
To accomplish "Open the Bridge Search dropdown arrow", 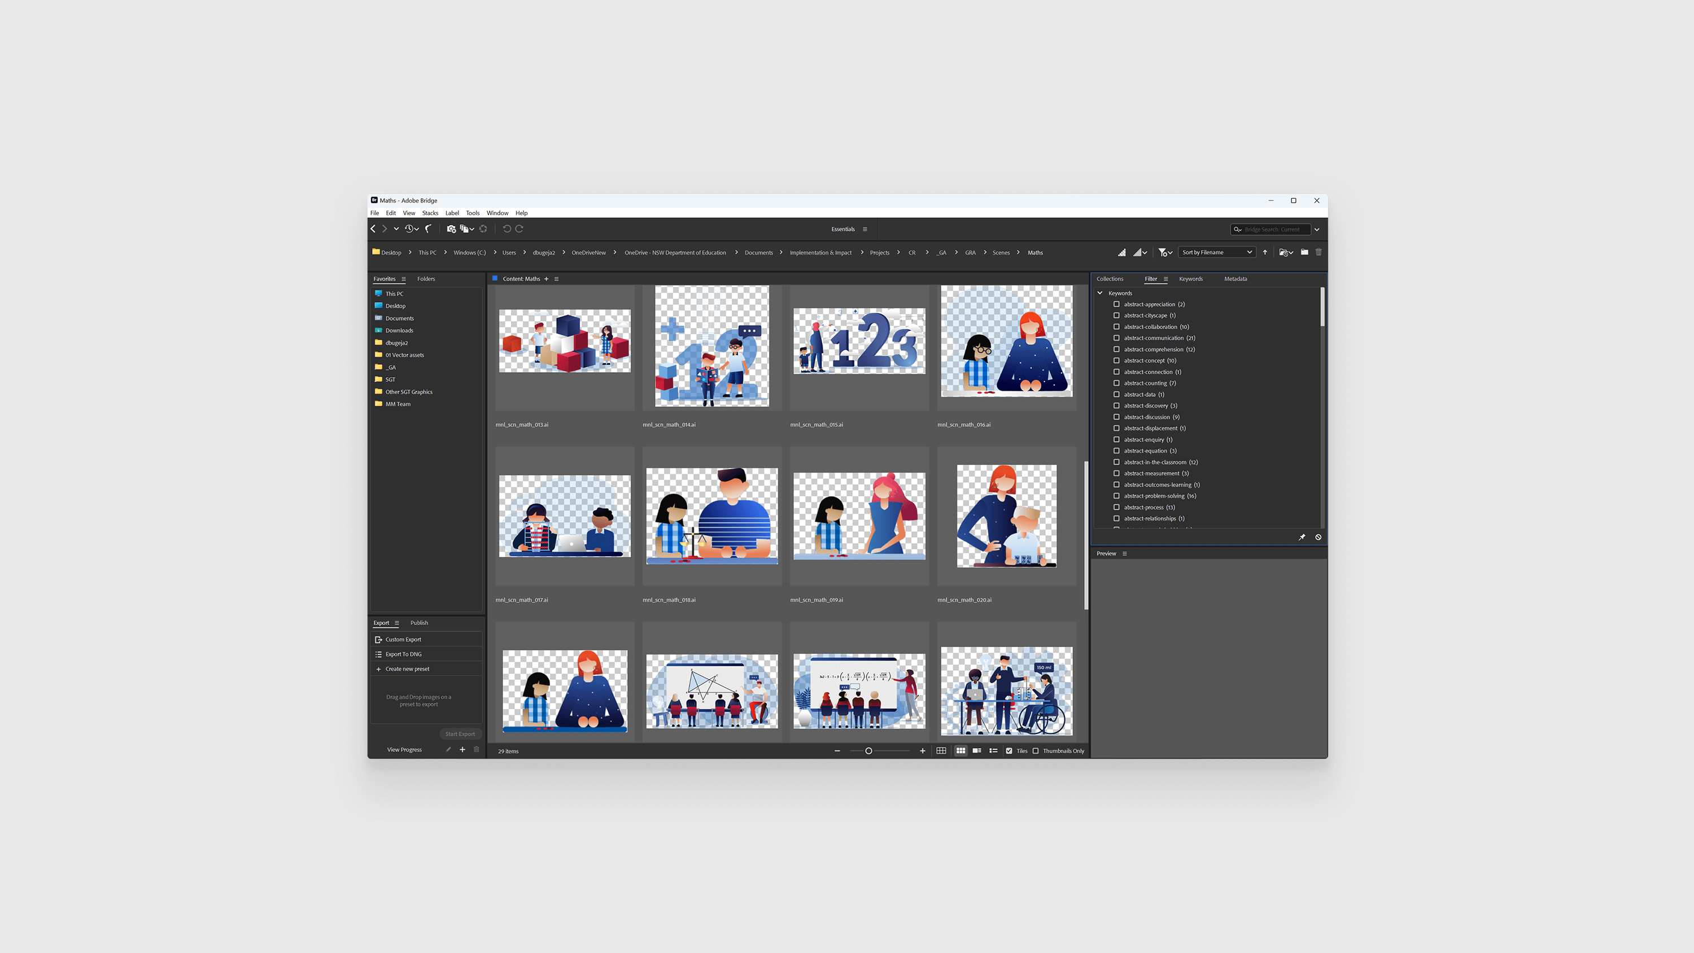I will coord(1317,229).
